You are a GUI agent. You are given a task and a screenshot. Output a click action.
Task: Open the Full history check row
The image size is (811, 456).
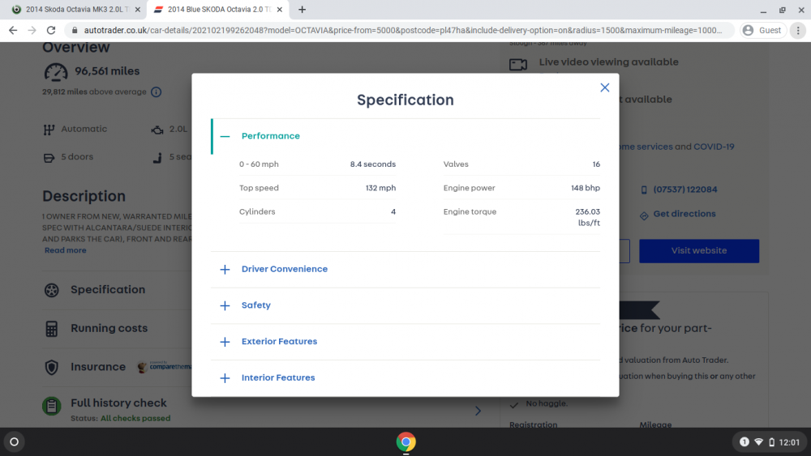coord(264,410)
